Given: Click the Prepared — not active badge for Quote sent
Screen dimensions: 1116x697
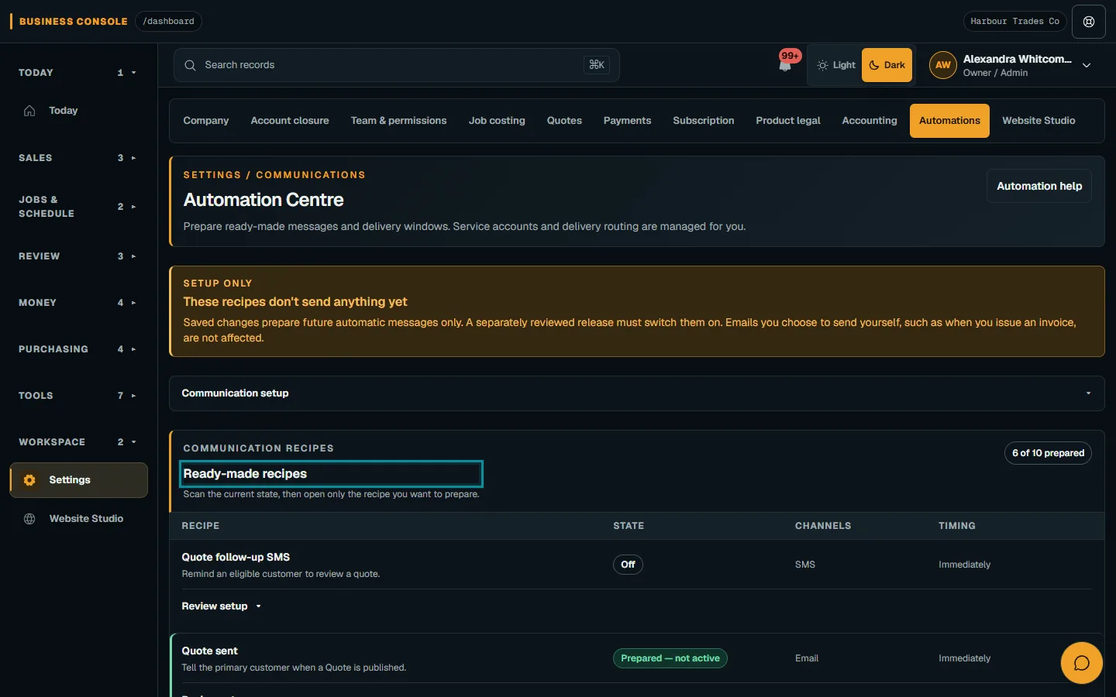Looking at the screenshot, I should (670, 658).
